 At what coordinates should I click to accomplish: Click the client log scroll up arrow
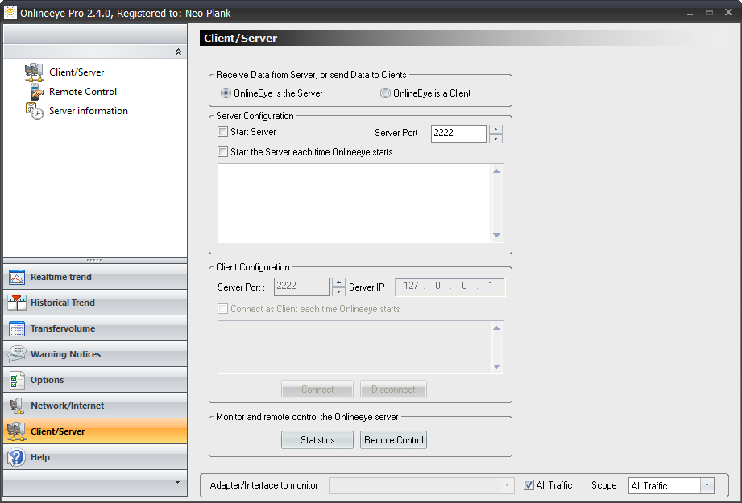tap(496, 328)
